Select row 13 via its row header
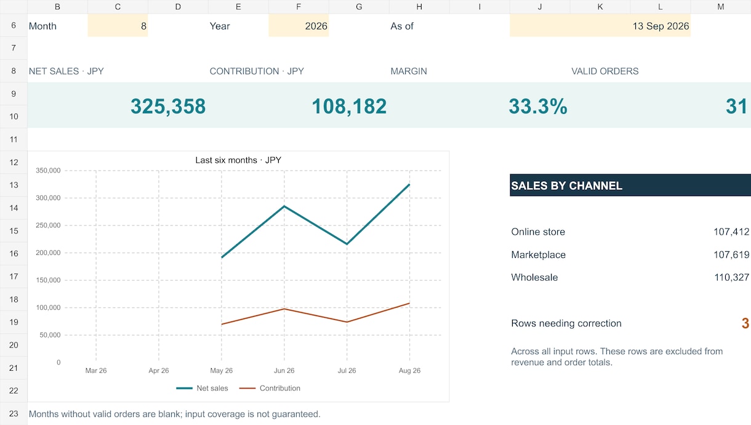The height and width of the screenshot is (425, 751). 14,185
